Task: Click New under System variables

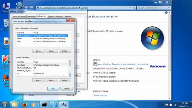Action: (x=38, y=80)
